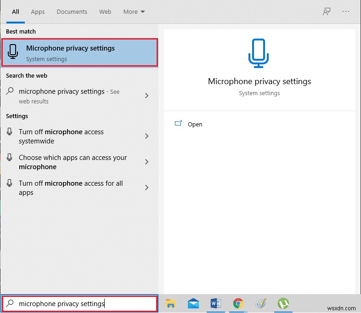The width and height of the screenshot is (361, 313).
Task: Select Microphone privacy settings best match
Action: 80,53
